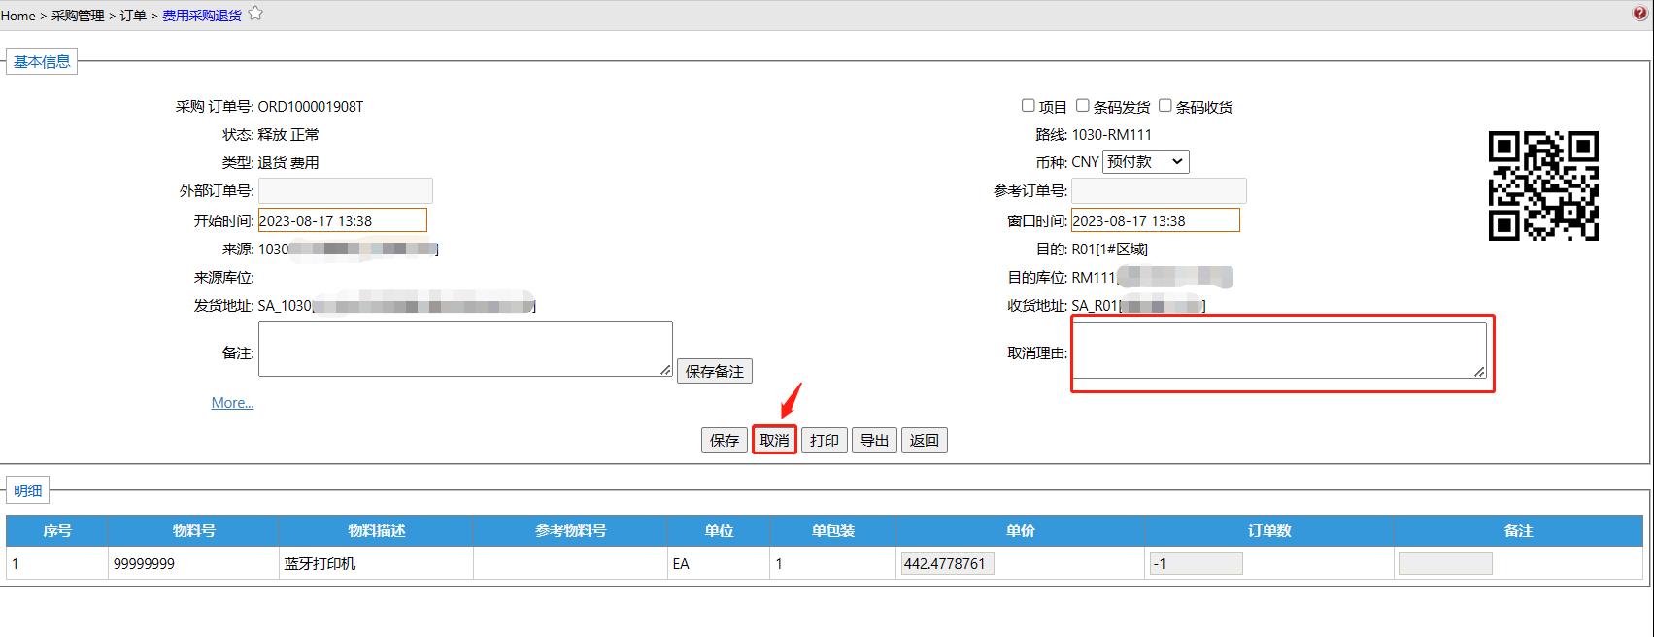Click the 单价 field showing 442.4778761

(x=947, y=563)
